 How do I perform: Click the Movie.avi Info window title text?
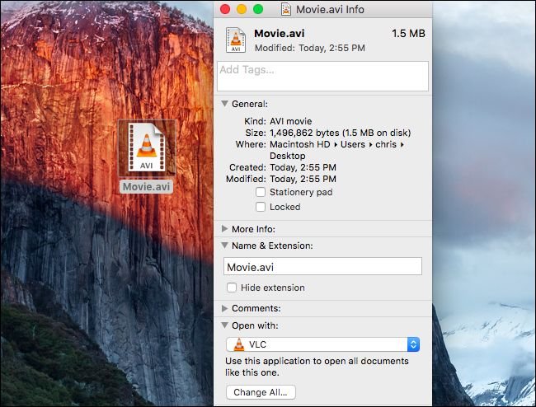(330, 9)
